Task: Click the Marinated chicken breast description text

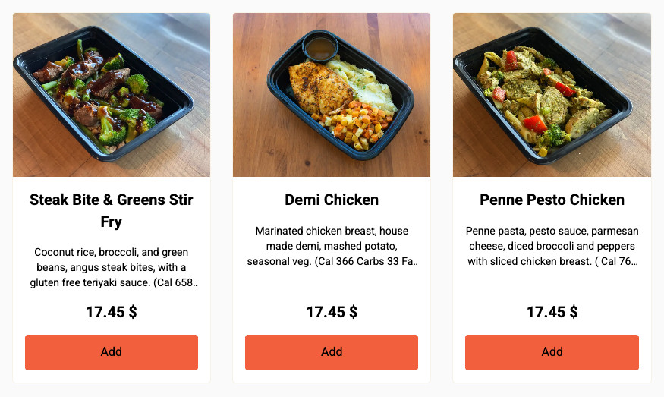Action: (x=332, y=246)
